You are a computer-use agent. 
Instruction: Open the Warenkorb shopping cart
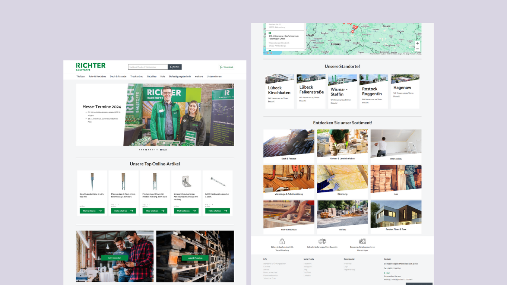[226, 67]
